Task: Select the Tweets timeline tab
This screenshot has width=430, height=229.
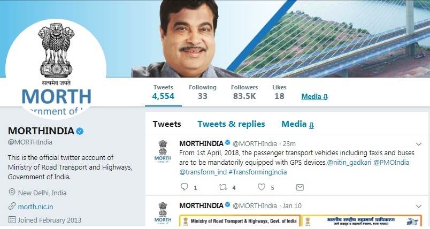Action: click(167, 124)
